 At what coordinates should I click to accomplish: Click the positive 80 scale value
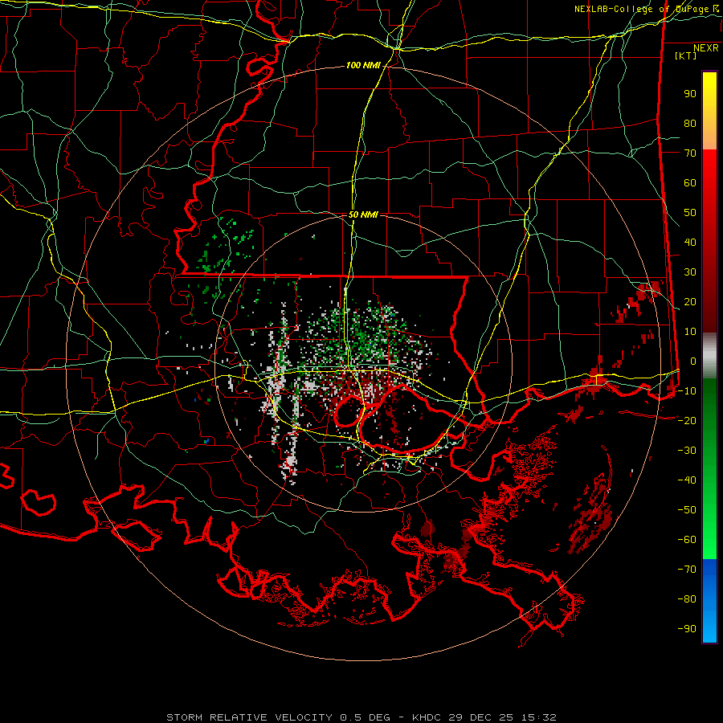coord(690,124)
